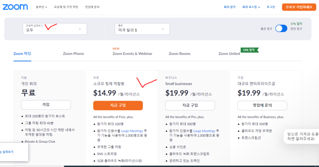Open currency dropdown showing 미국 달러 $
The image size is (319, 167).
click(142, 29)
